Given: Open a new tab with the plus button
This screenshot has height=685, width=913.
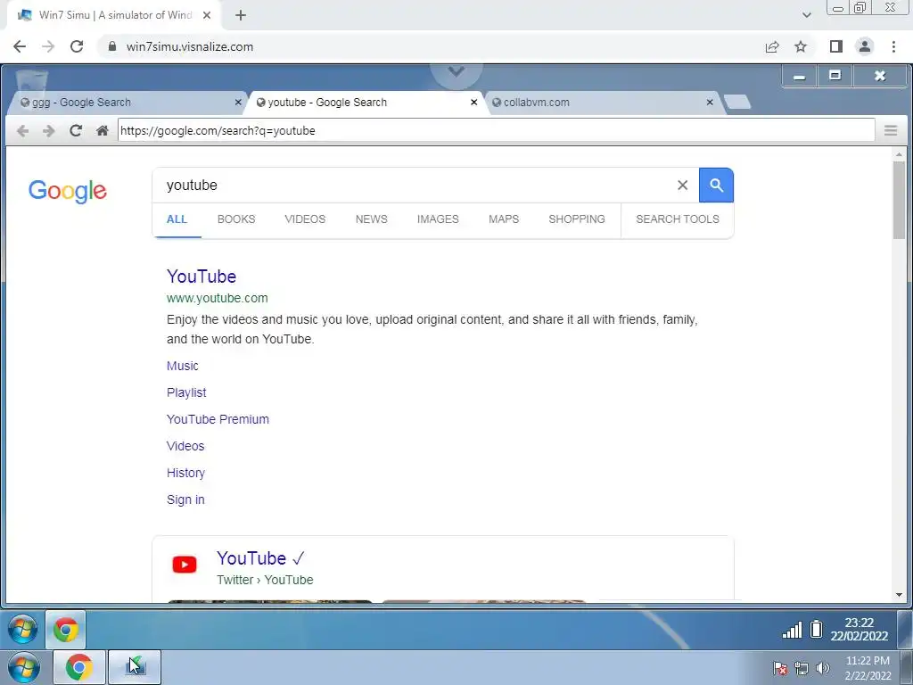Looking at the screenshot, I should pyautogui.click(x=241, y=16).
